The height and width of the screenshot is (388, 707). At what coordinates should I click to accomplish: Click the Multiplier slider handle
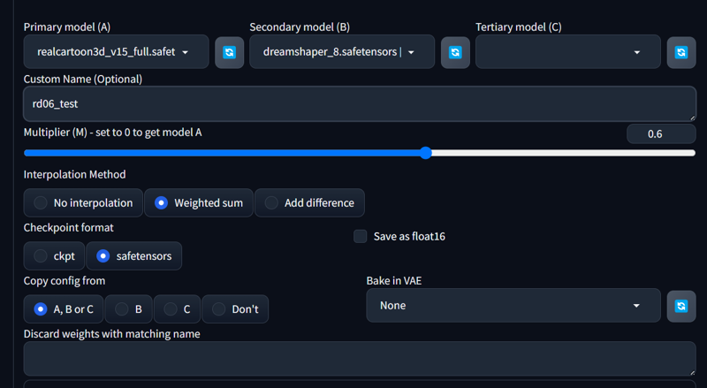(x=426, y=153)
